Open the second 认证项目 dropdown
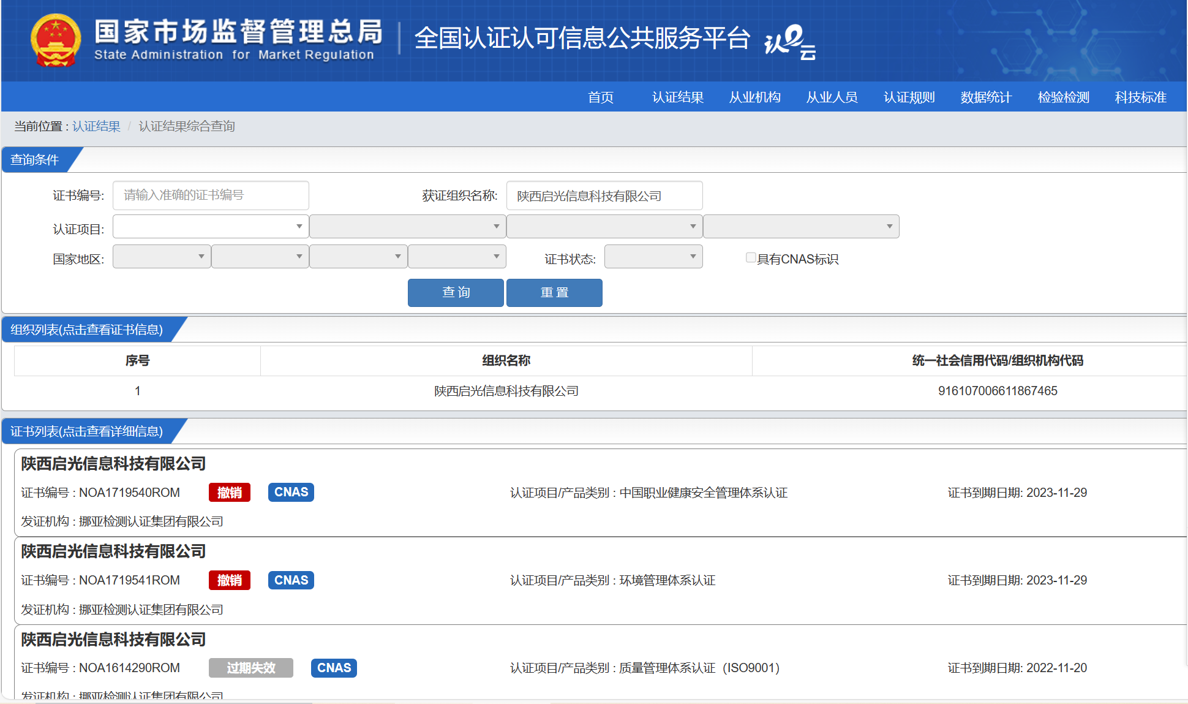Viewport: 1188px width, 704px height. coord(408,226)
